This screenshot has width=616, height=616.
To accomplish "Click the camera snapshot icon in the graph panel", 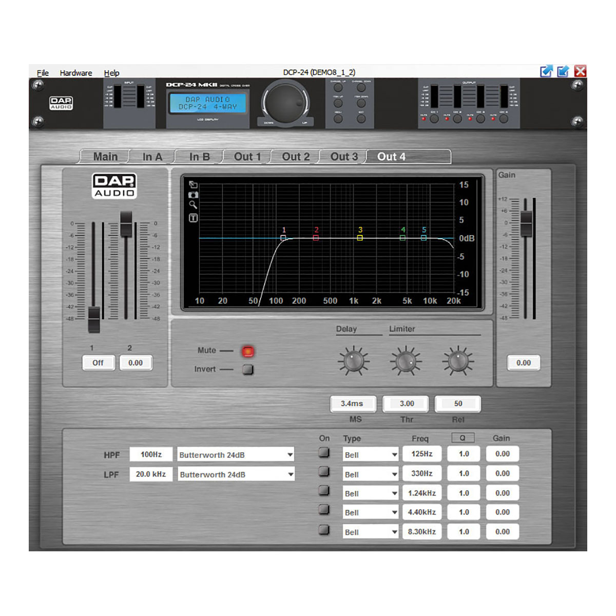I will pyautogui.click(x=193, y=194).
